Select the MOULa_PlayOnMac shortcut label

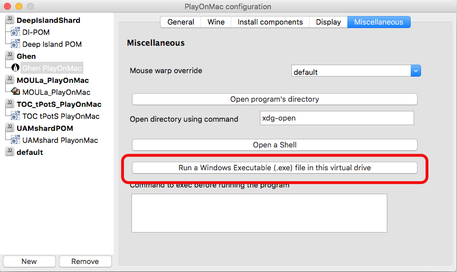pos(56,92)
